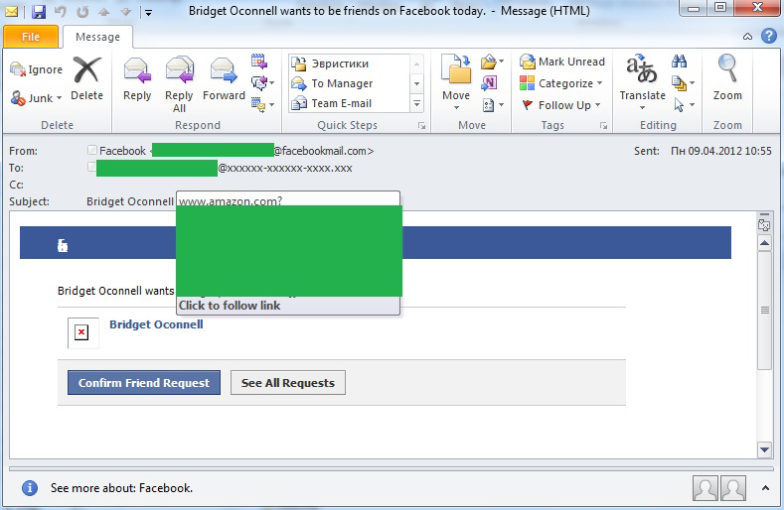Image resolution: width=784 pixels, height=510 pixels.
Task: Open the Rules dropdown icon
Action: coord(492,62)
